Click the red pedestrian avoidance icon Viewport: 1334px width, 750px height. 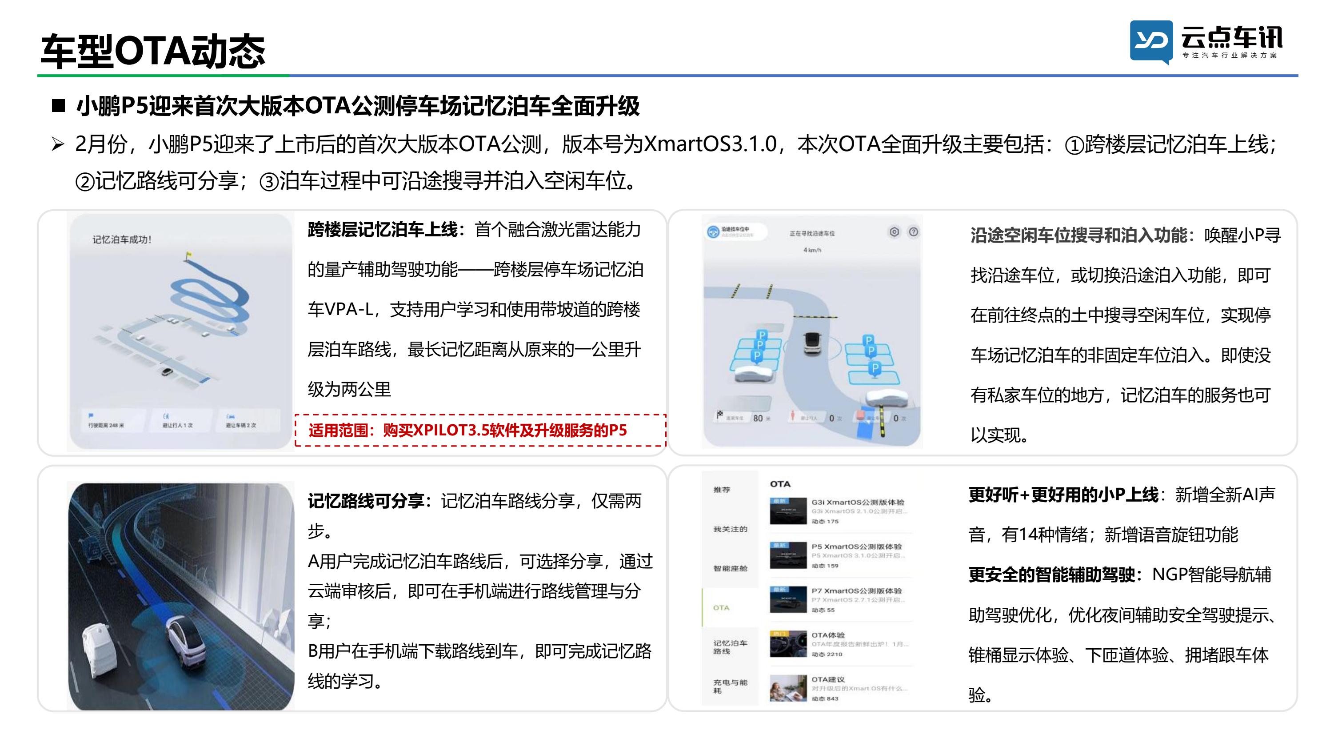(x=793, y=416)
